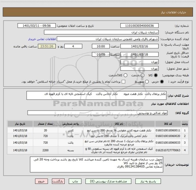Screen dimensions: 196x190
Task: Click the response deadline hour 10:00 field
Action: (101, 46)
